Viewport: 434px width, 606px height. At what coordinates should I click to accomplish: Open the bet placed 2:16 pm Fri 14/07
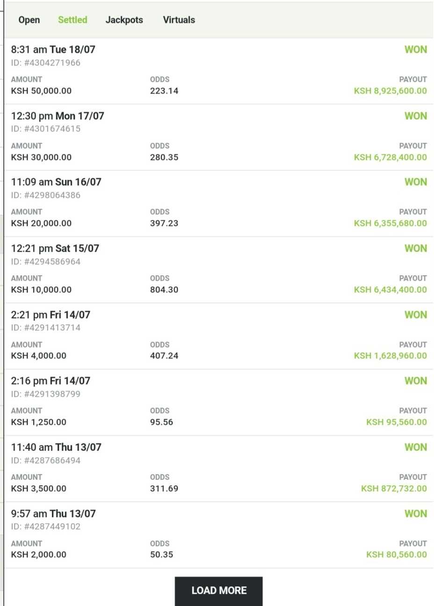point(51,381)
